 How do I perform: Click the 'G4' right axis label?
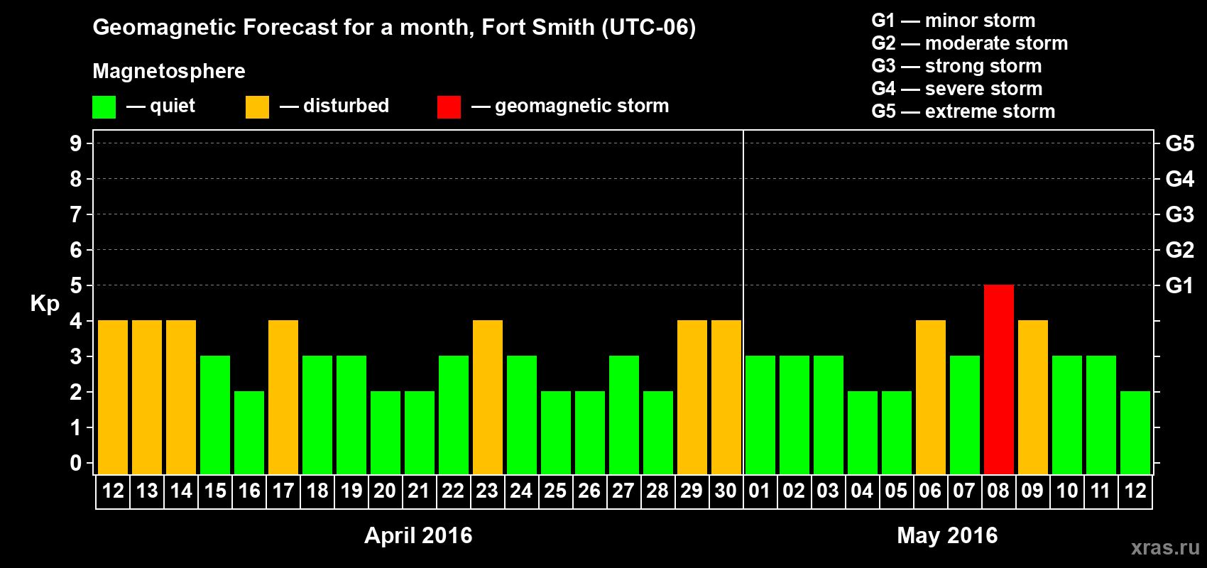[x=1180, y=179]
